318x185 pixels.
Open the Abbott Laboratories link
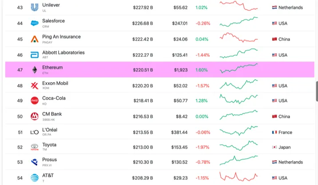(x=63, y=53)
